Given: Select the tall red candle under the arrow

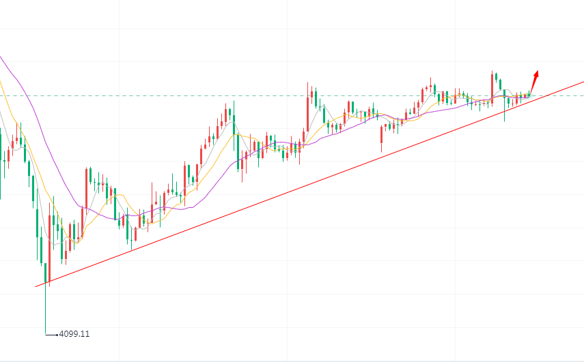Looking at the screenshot, I should click(492, 85).
